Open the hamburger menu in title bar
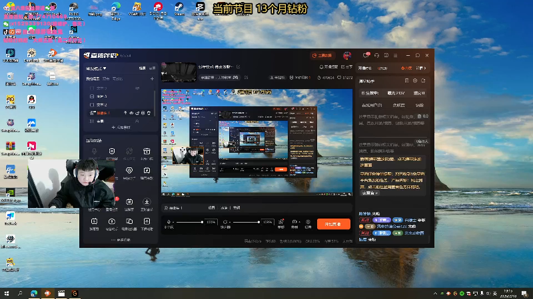Viewport: 533px width, 299px height. pyautogui.click(x=395, y=55)
